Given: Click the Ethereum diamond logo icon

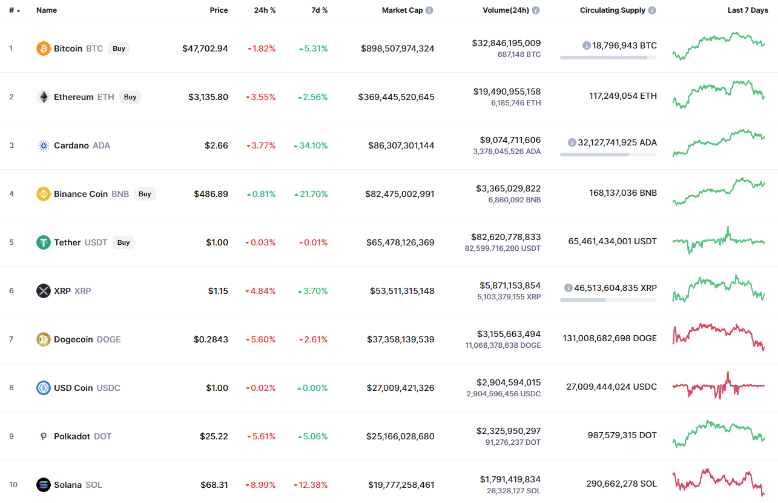Looking at the screenshot, I should click(x=44, y=97).
